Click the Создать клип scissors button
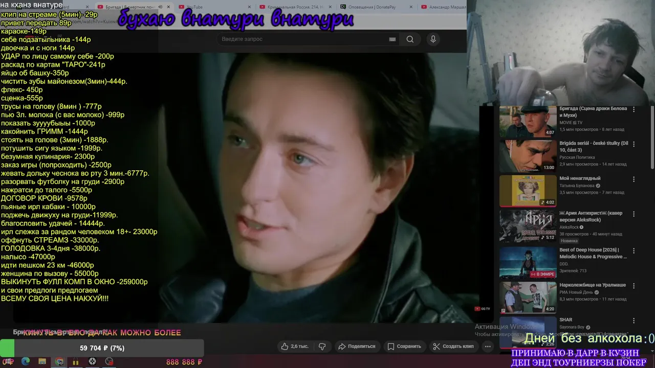The height and width of the screenshot is (368, 655). coord(453,347)
